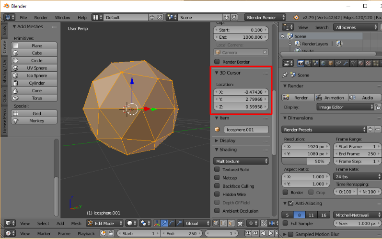Image resolution: width=382 pixels, height=239 pixels.
Task: Open the Edit Mode dropdown
Action: (x=105, y=223)
